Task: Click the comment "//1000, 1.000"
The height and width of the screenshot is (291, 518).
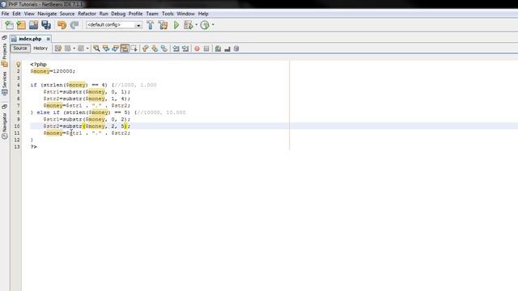Action: 136,85
